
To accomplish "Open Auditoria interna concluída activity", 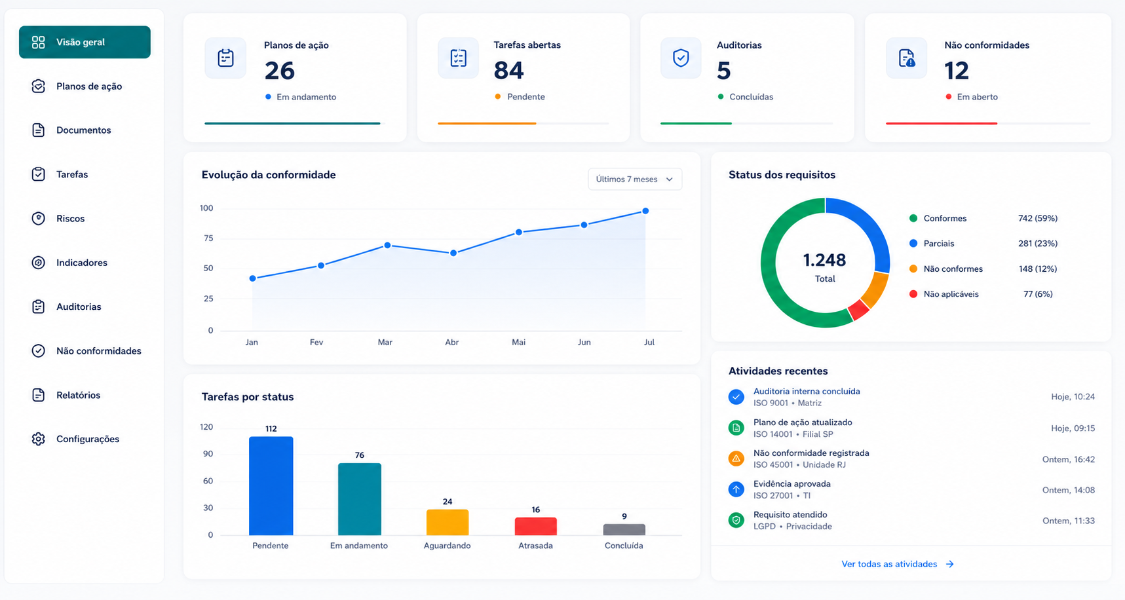I will point(911,397).
